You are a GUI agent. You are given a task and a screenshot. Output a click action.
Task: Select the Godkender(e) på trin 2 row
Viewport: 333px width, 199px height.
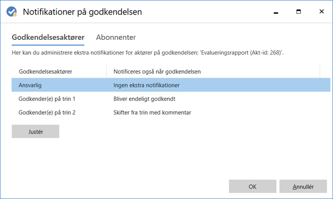click(171, 113)
